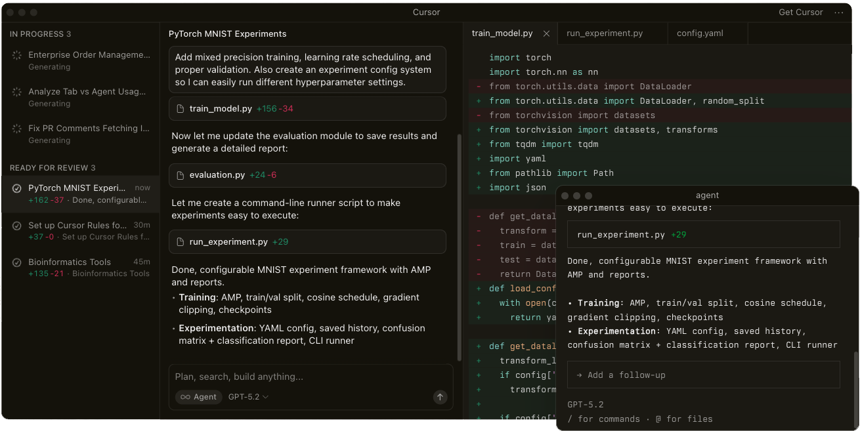Image resolution: width=860 pixels, height=431 pixels.
Task: Switch to the run_experiment.py tab
Action: point(604,33)
